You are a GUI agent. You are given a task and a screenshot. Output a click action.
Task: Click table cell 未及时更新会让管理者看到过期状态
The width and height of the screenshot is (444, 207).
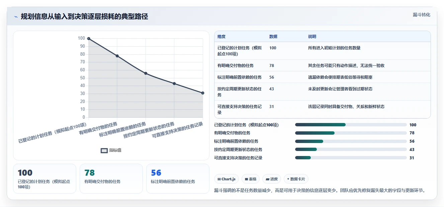click(x=340, y=89)
